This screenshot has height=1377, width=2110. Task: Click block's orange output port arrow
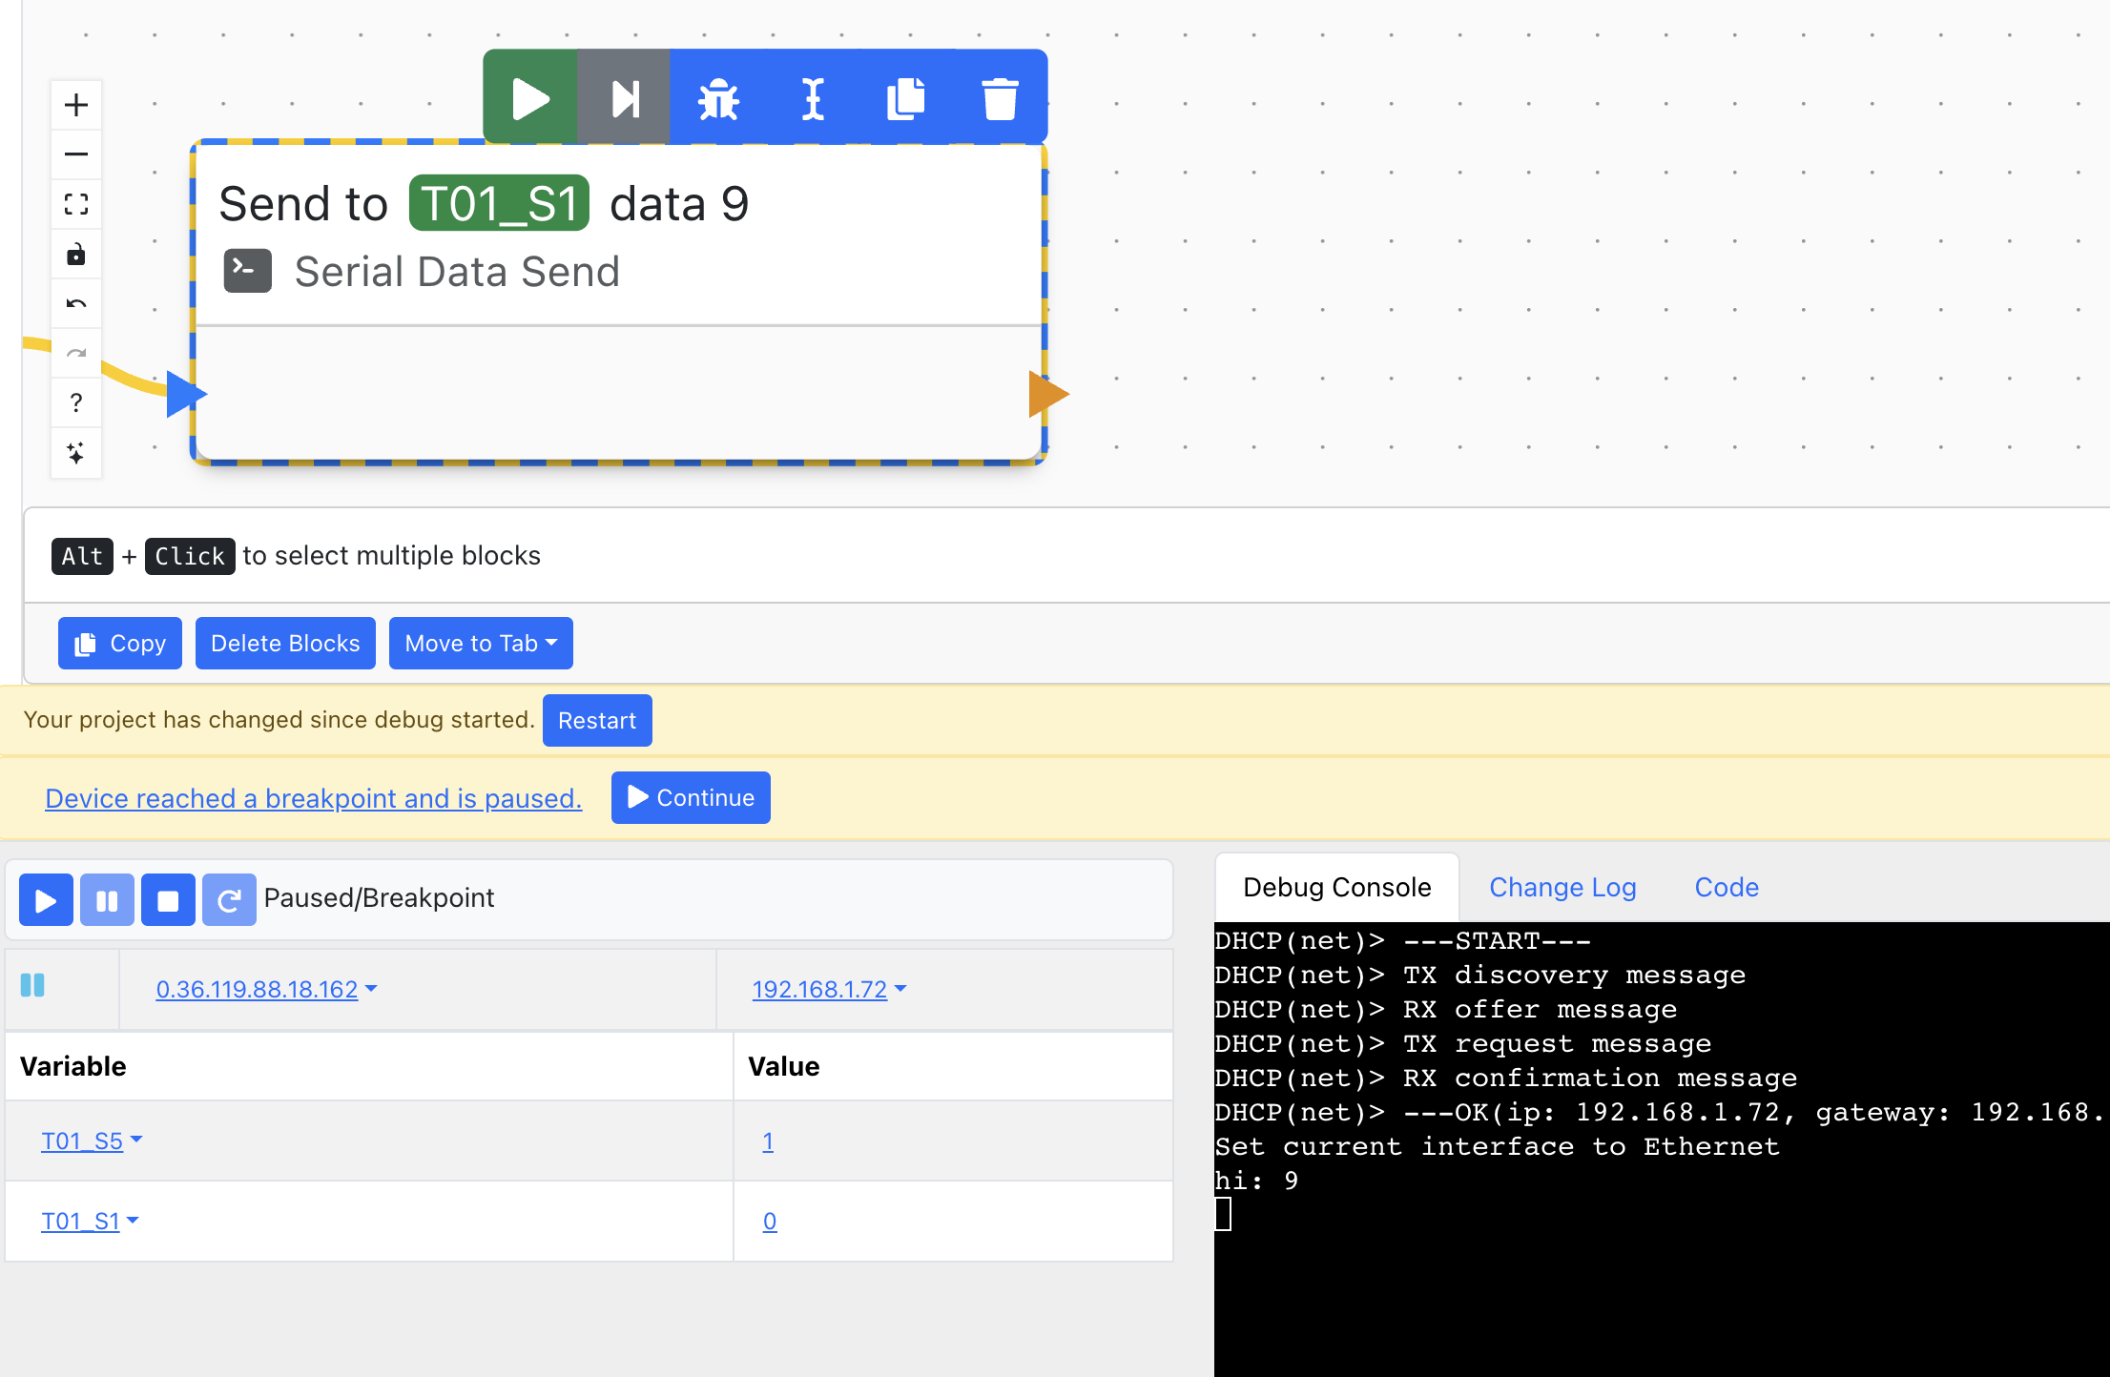[1048, 394]
